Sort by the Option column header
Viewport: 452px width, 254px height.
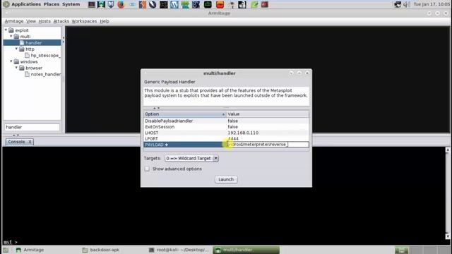pos(185,114)
